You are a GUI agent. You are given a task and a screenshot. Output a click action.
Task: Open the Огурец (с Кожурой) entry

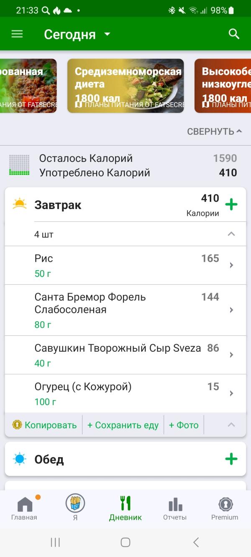[x=125, y=393]
